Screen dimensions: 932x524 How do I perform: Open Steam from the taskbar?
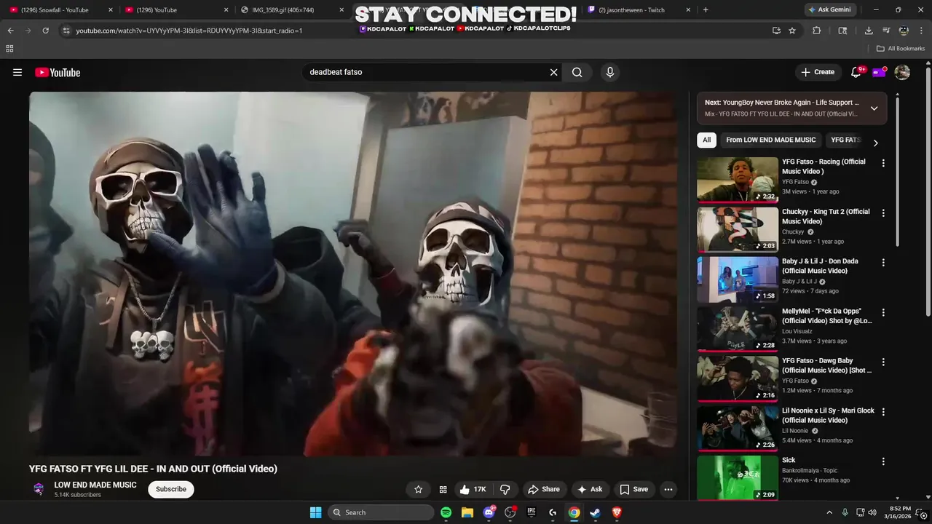(x=596, y=512)
